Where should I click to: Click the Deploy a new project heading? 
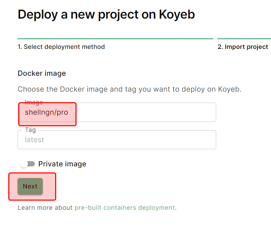click(x=106, y=14)
